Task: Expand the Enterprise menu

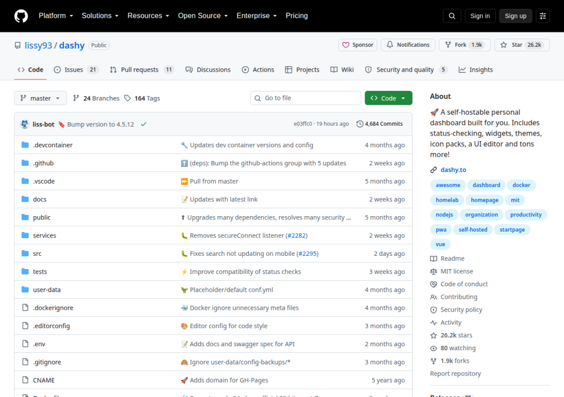Action: point(257,16)
